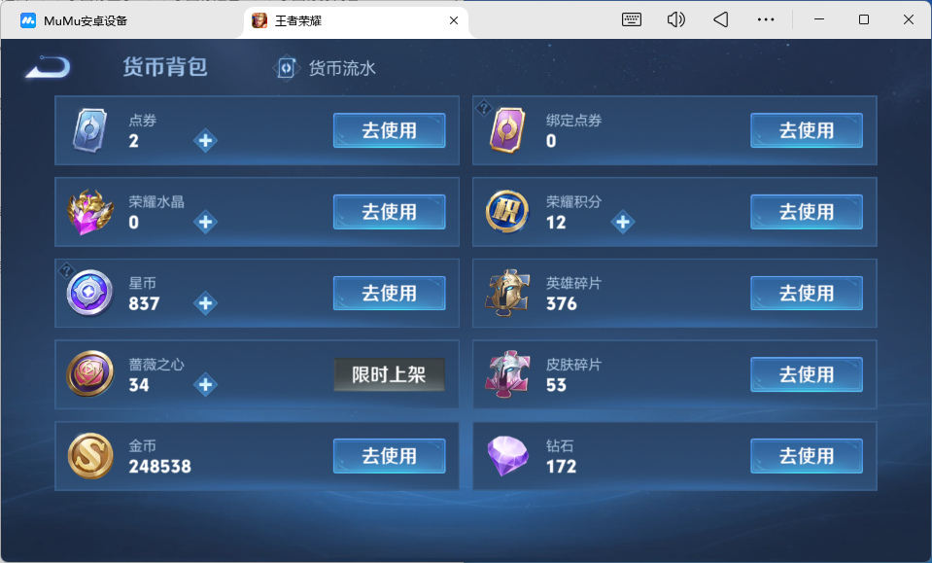The width and height of the screenshot is (932, 563).
Task: Click 去使用 button for 点券
Action: pyautogui.click(x=390, y=130)
